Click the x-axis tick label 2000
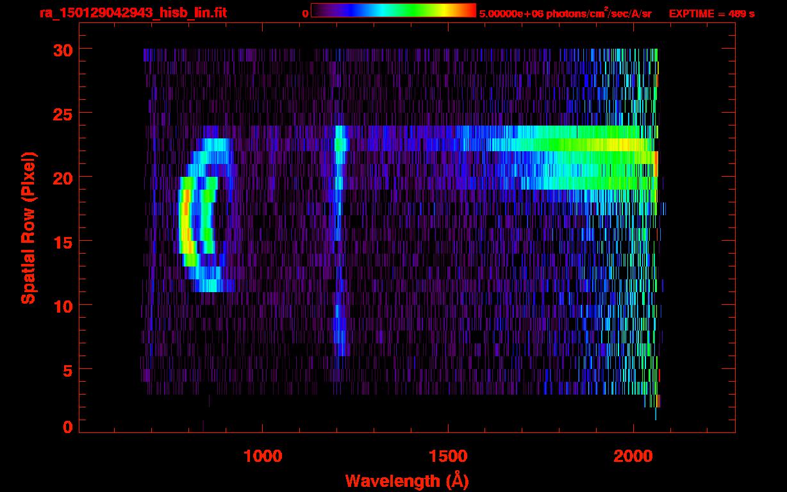Screen dimensions: 787x492 click(633, 456)
